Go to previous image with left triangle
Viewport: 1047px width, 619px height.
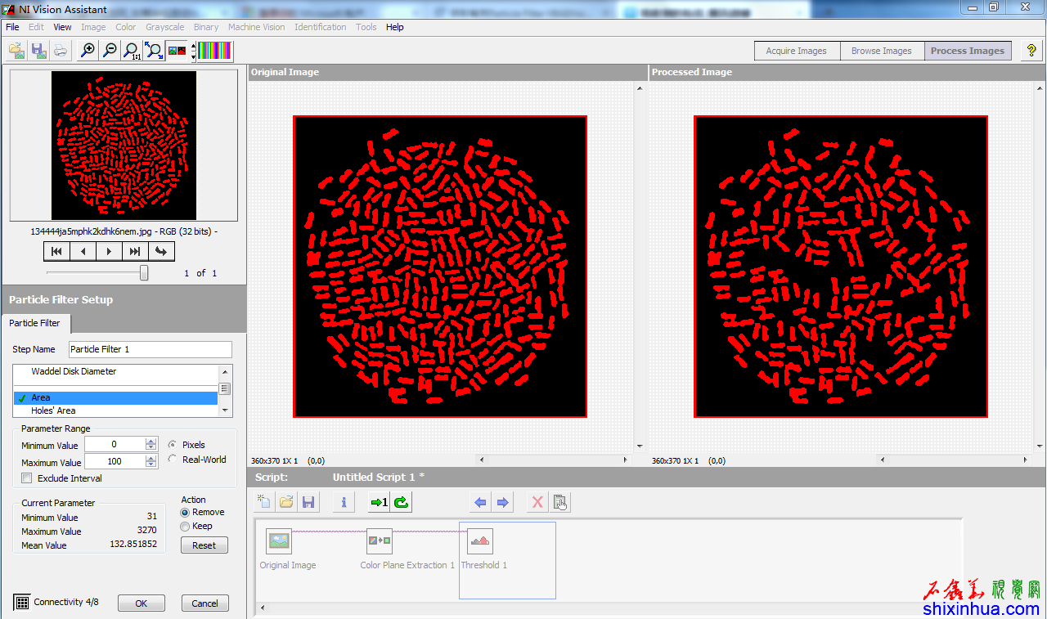click(83, 251)
